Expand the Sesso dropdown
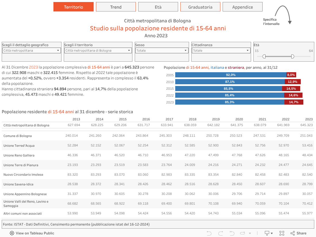This screenshot has width=316, height=237. pos(161,50)
